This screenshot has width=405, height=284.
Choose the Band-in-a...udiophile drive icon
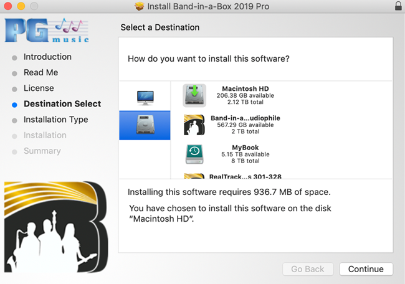[194, 125]
